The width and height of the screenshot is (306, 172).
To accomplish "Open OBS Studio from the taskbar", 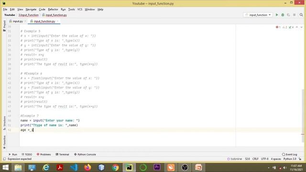I will (185, 167).
